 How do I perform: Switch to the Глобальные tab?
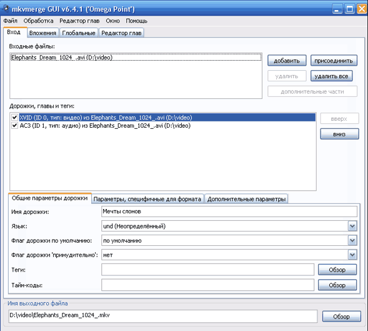point(79,33)
